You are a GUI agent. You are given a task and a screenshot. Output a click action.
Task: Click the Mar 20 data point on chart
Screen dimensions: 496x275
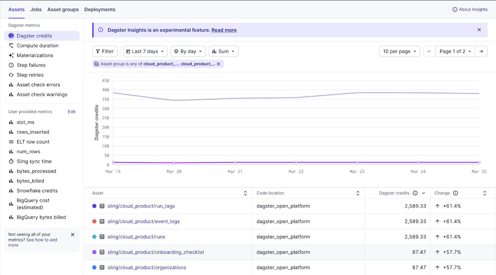174,163
